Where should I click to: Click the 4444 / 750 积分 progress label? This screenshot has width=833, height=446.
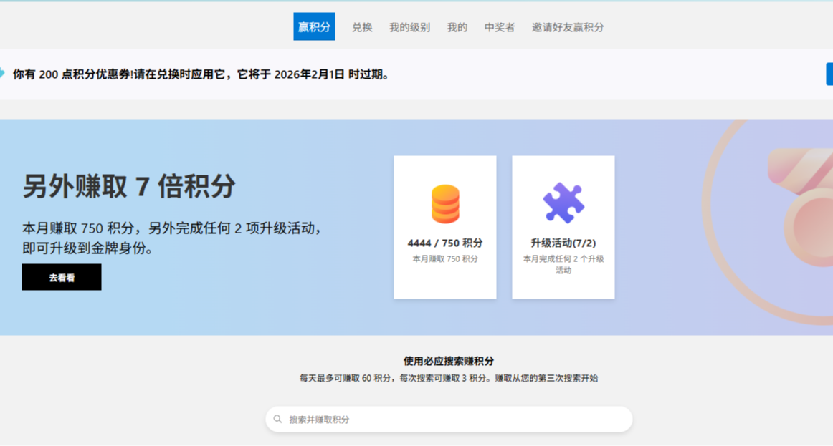coord(444,243)
